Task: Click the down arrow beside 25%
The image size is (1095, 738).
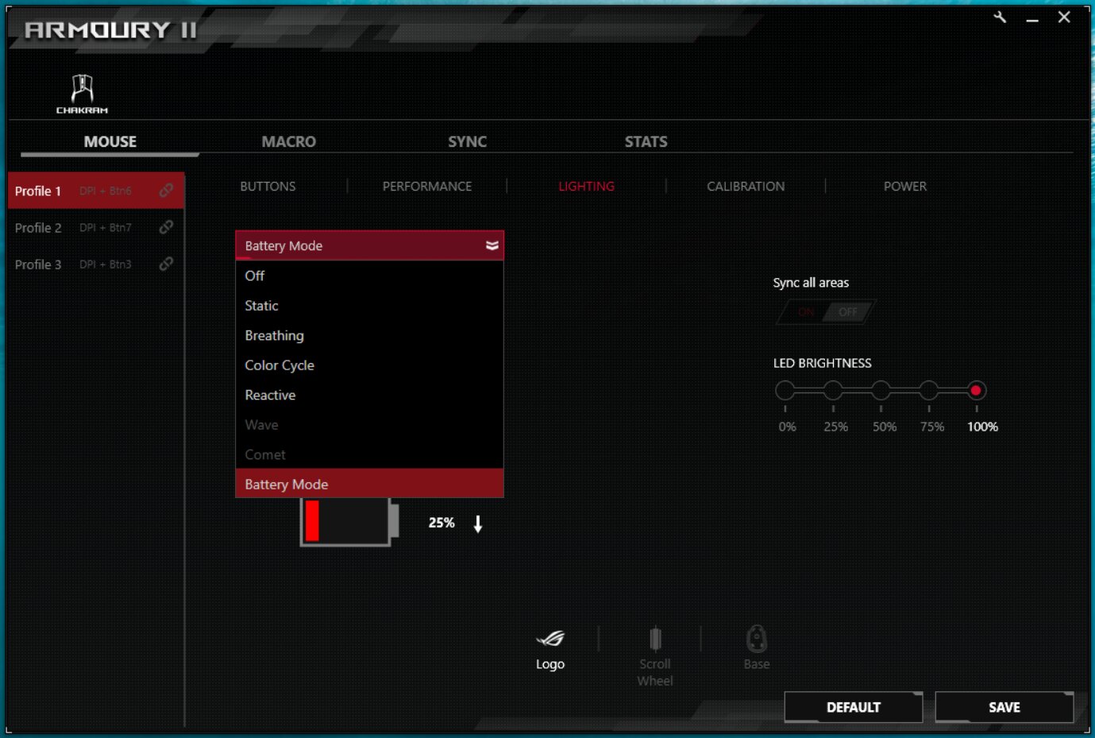Action: tap(478, 524)
